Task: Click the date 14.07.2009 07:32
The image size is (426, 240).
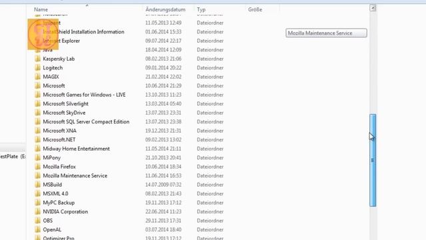Action: pos(163,185)
